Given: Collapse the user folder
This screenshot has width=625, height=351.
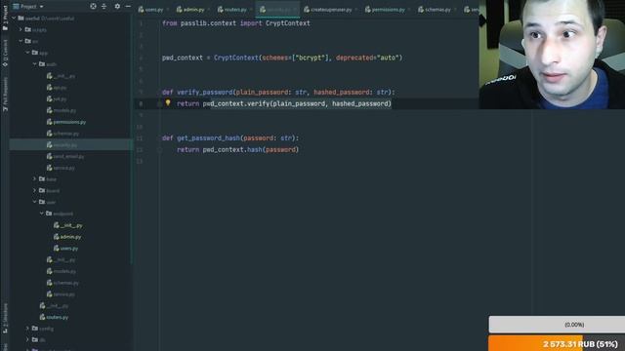Looking at the screenshot, I should [35, 202].
